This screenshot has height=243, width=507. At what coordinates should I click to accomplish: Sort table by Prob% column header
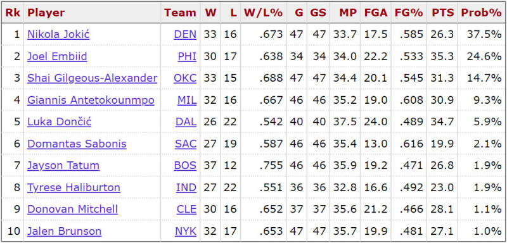tap(481, 13)
